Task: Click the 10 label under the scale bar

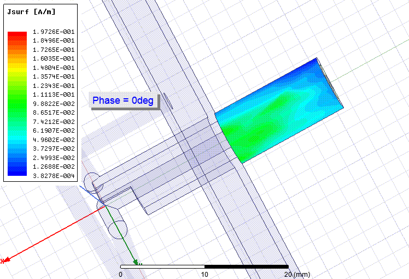Action: click(204, 274)
